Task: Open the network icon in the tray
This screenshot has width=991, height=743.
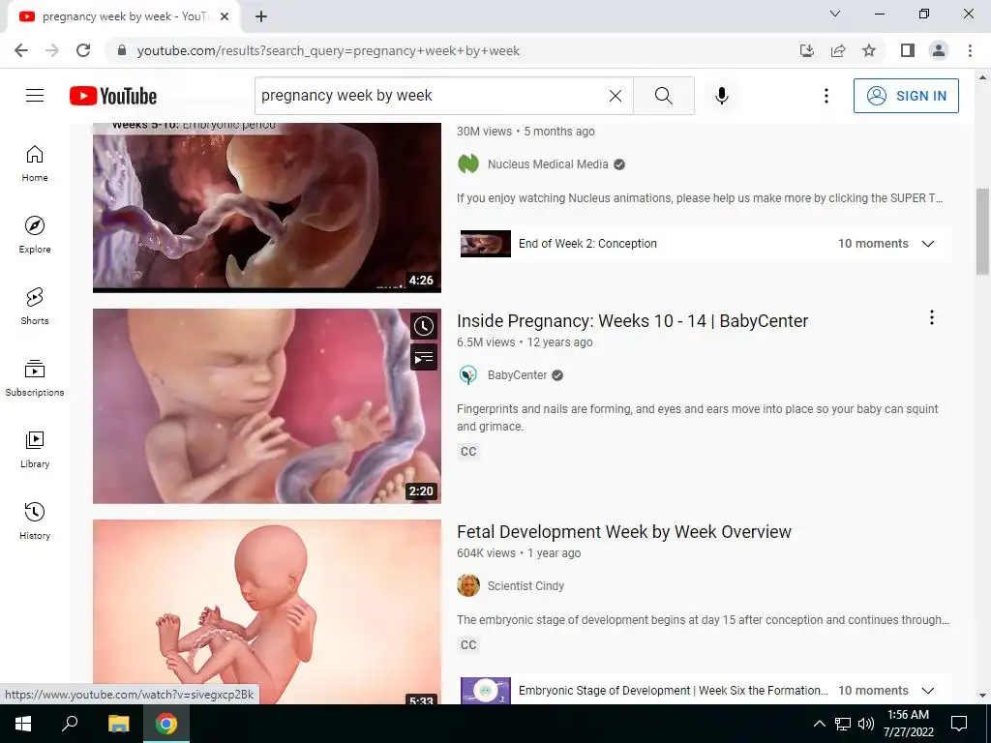Action: (843, 724)
